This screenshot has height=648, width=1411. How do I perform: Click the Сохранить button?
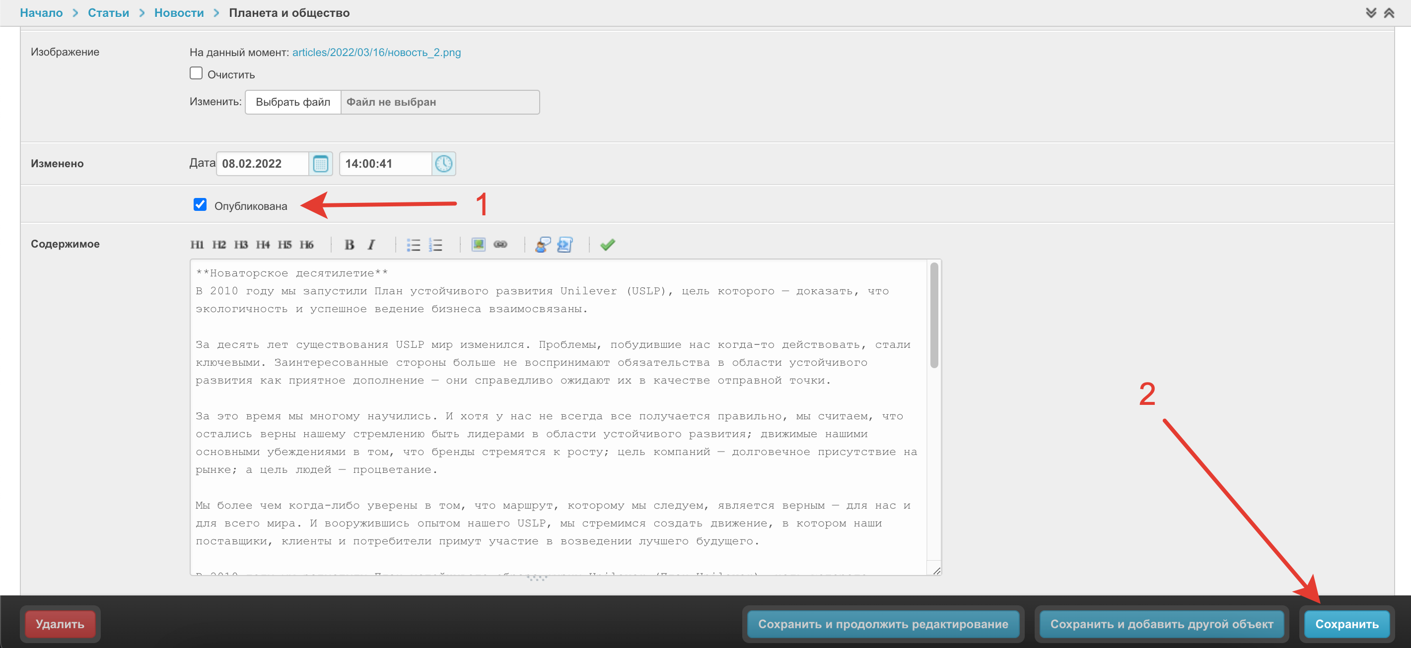click(1346, 624)
